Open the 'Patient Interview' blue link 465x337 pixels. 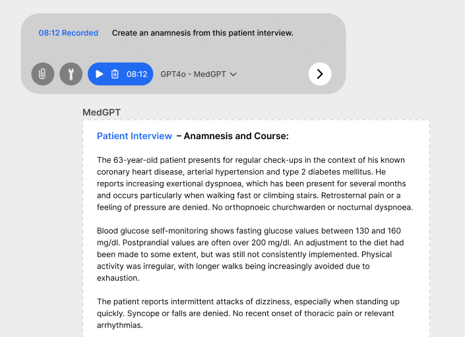coord(134,137)
